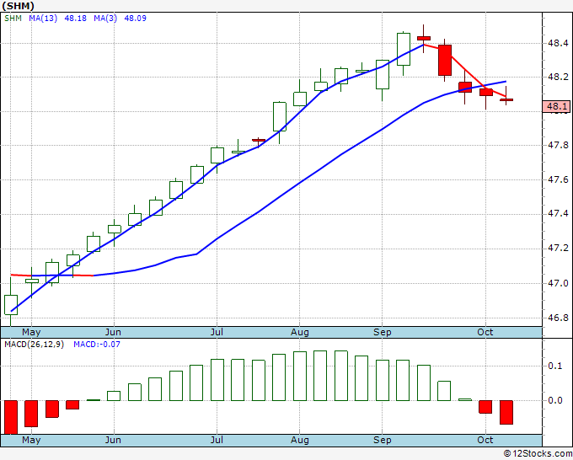
Task: Click the 48.4 price axis label
Action: coord(558,44)
